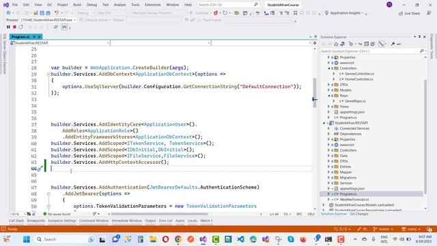Open the Chrome taskbar icon

(178, 239)
